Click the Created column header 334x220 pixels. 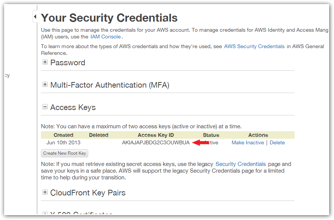pyautogui.click(x=63, y=135)
